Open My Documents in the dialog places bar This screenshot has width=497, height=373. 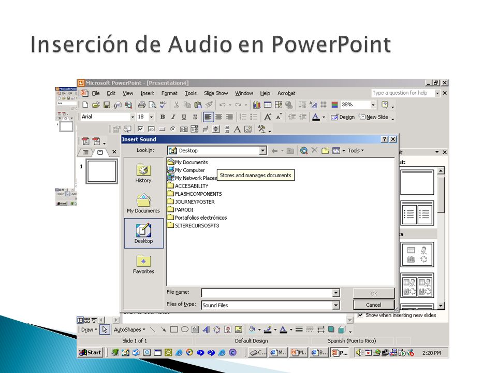(143, 203)
